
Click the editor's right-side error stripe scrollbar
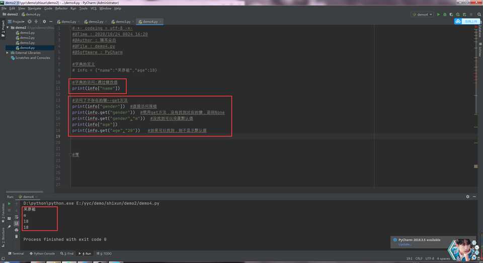coord(475,106)
